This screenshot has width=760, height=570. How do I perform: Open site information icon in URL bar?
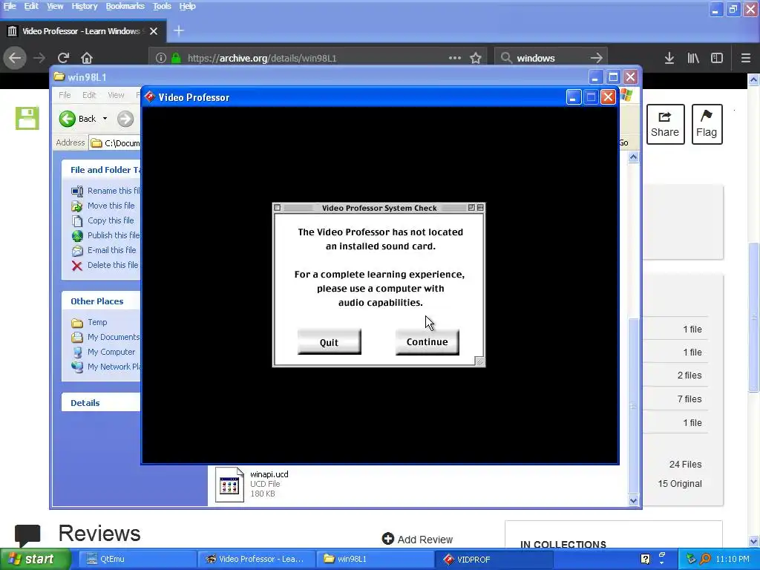pos(161,58)
